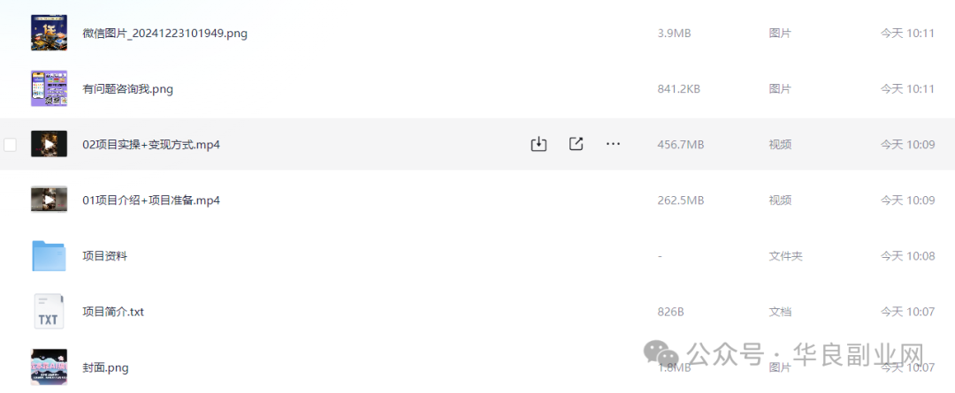The image size is (955, 393).
Task: Select the 456.7MB size cell of 02项目实操
Action: click(x=681, y=145)
